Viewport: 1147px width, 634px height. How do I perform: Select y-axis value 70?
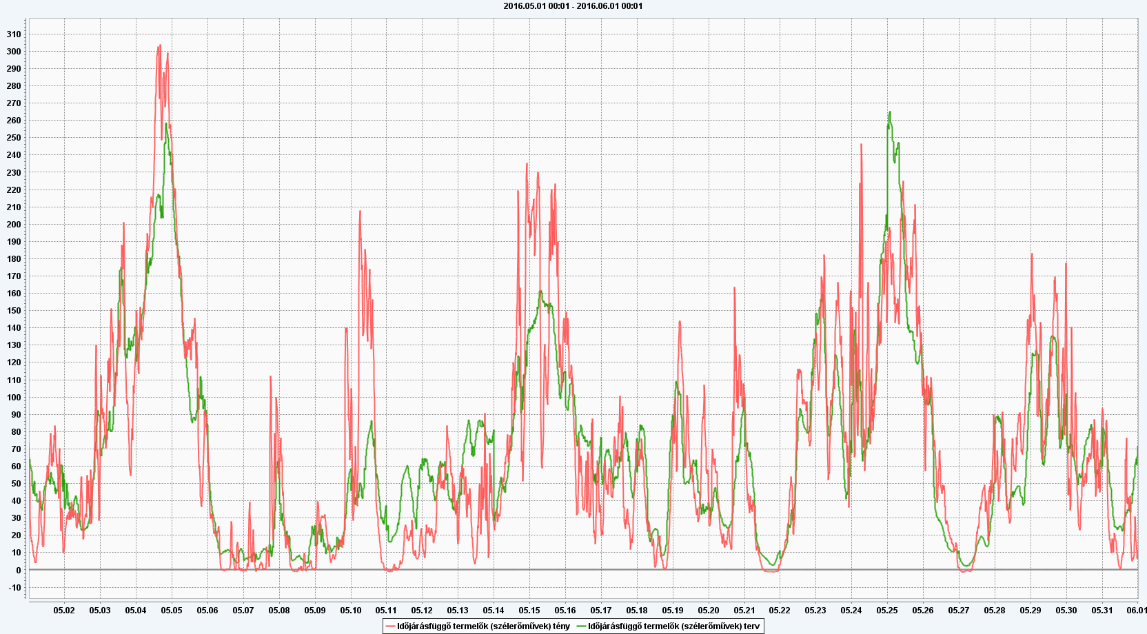tap(17, 449)
